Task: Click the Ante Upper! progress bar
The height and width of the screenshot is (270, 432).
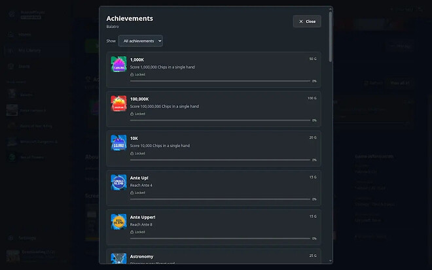Action: pyautogui.click(x=220, y=239)
